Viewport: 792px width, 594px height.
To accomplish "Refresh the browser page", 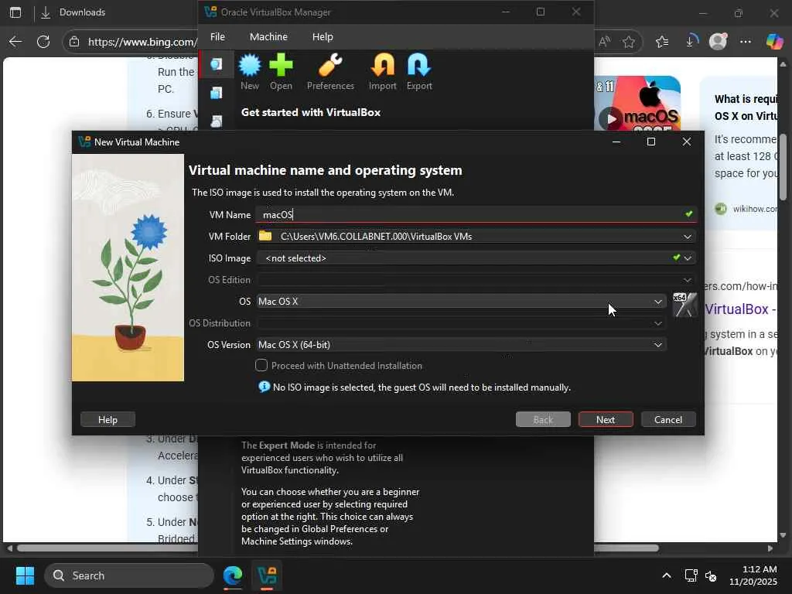I will tap(43, 42).
